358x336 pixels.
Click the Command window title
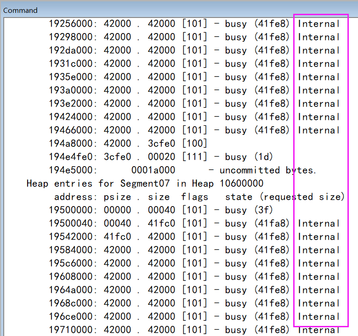(20, 10)
